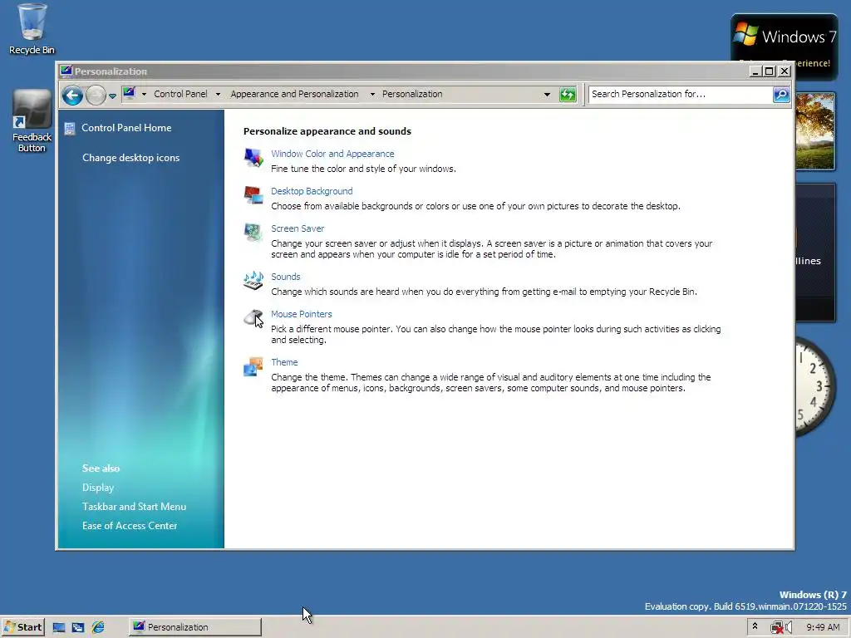Select the Control Panel breadcrumb
Viewport: 851px width, 638px height.
click(180, 94)
